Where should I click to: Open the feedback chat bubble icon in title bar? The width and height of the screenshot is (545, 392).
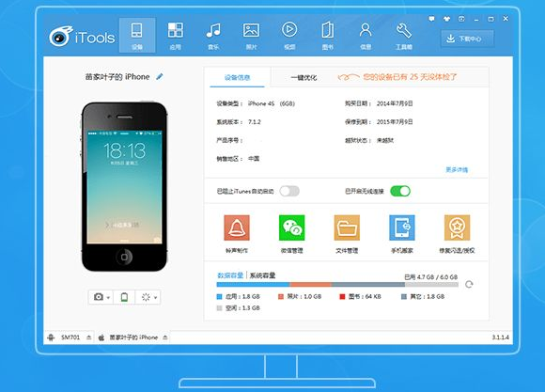tap(431, 19)
